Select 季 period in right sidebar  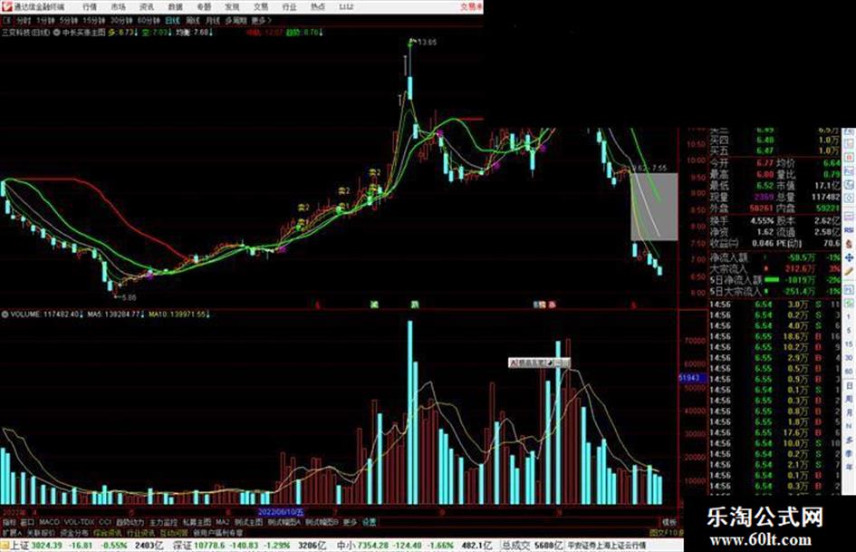849,453
